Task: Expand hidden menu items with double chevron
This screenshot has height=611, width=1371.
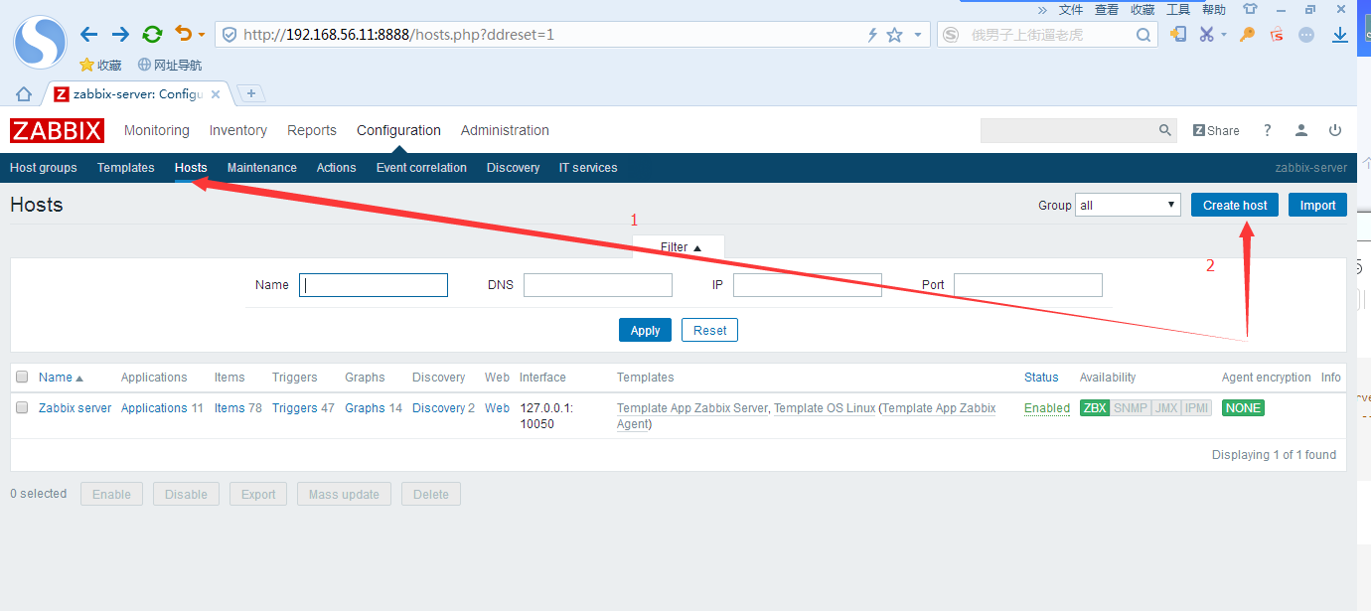Action: [x=1042, y=10]
